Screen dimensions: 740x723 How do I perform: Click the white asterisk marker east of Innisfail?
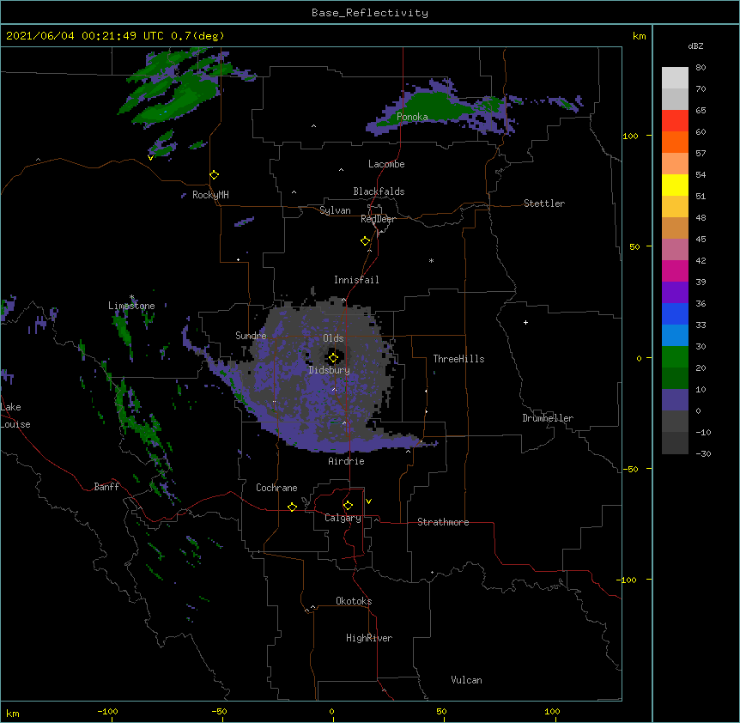coord(431,260)
